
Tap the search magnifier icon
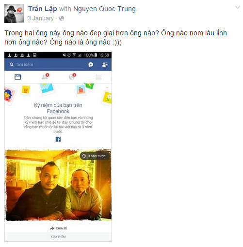pyautogui.click(x=12, y=65)
